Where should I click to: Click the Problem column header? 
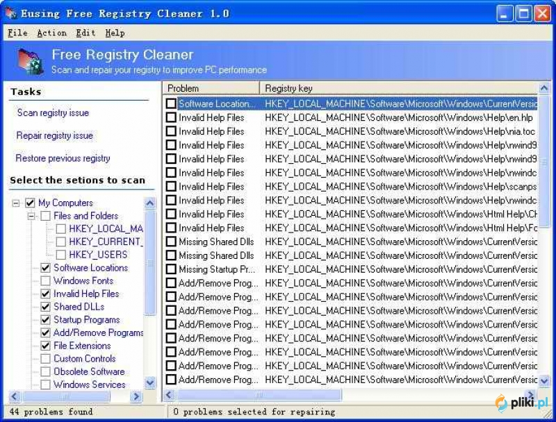click(212, 88)
